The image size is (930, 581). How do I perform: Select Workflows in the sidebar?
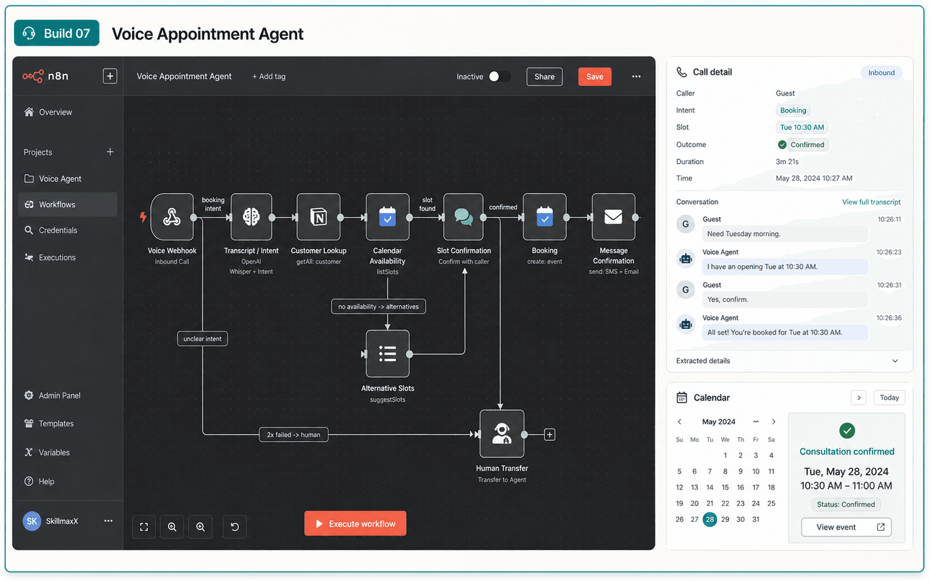click(68, 205)
